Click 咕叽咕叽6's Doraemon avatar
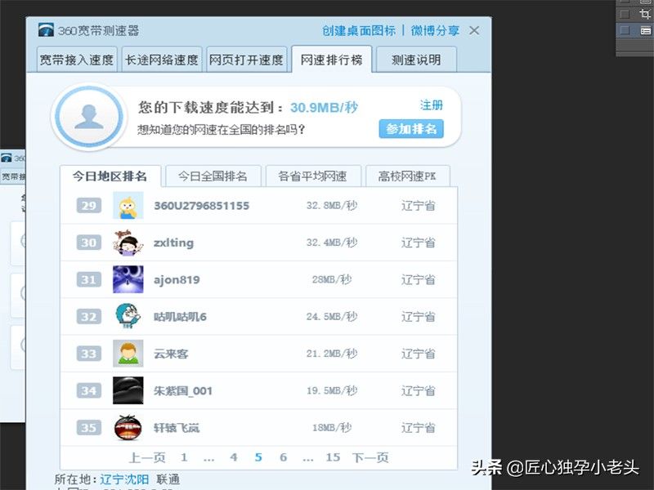This screenshot has width=654, height=490. pos(128,316)
